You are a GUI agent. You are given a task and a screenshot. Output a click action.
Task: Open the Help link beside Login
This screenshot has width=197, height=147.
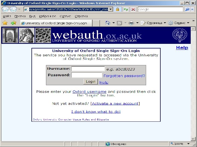pyautogui.click(x=104, y=82)
